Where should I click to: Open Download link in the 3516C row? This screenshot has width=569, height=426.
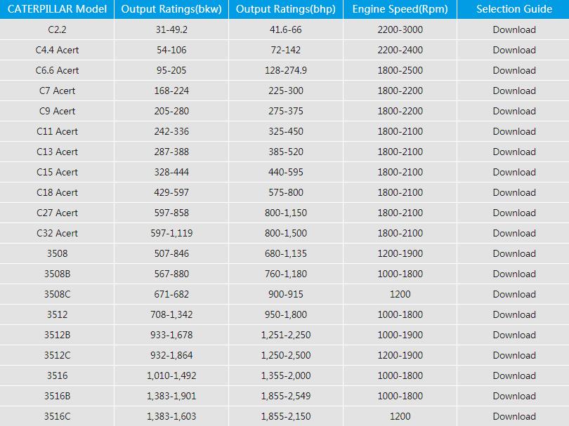click(x=514, y=416)
